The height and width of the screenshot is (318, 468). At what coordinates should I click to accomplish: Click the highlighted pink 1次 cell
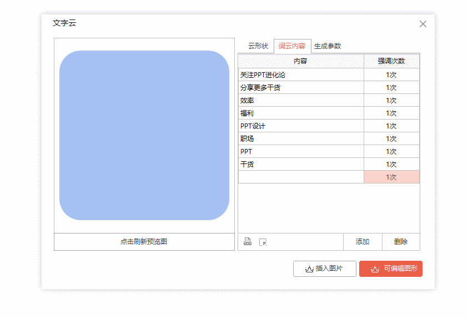pos(391,177)
